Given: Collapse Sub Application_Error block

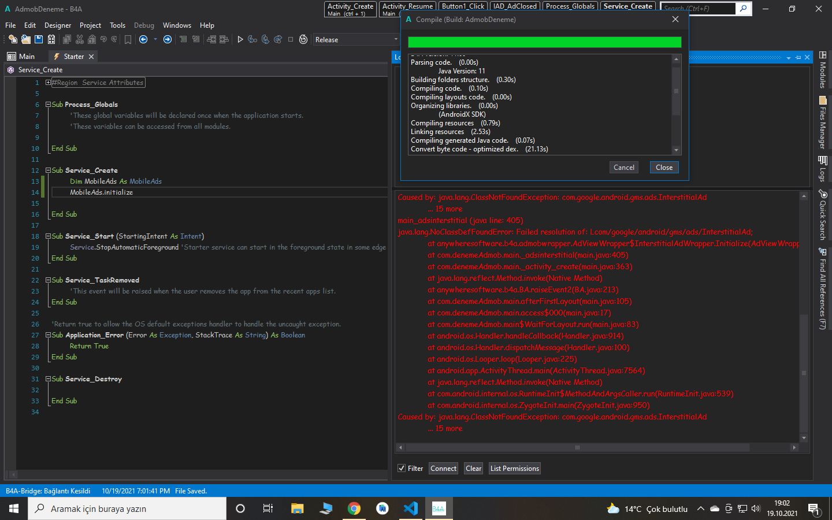Looking at the screenshot, I should coord(48,335).
